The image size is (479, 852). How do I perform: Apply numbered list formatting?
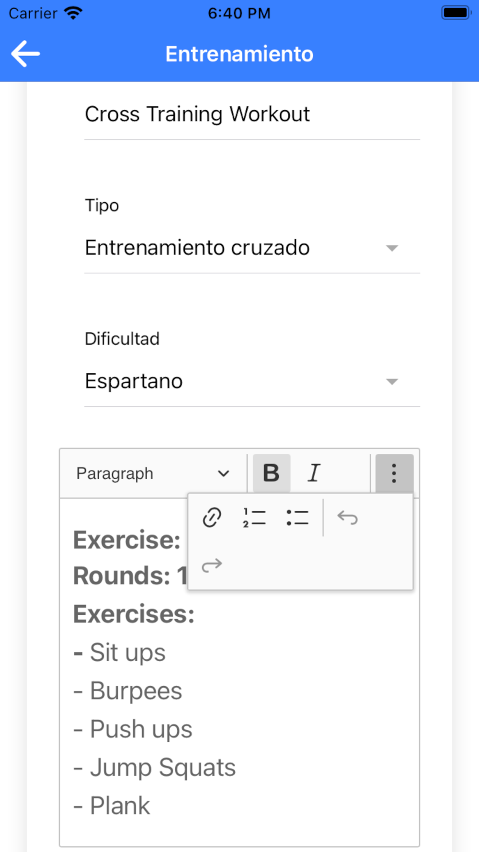click(x=254, y=518)
